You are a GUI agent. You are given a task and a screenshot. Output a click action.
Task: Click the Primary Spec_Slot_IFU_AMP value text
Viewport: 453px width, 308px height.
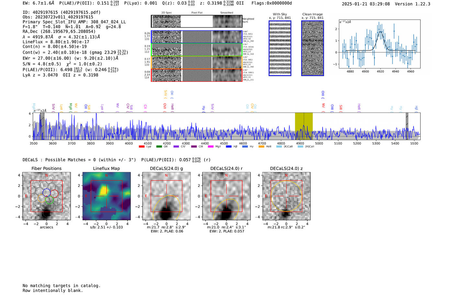pyautogui.click(x=108, y=22)
